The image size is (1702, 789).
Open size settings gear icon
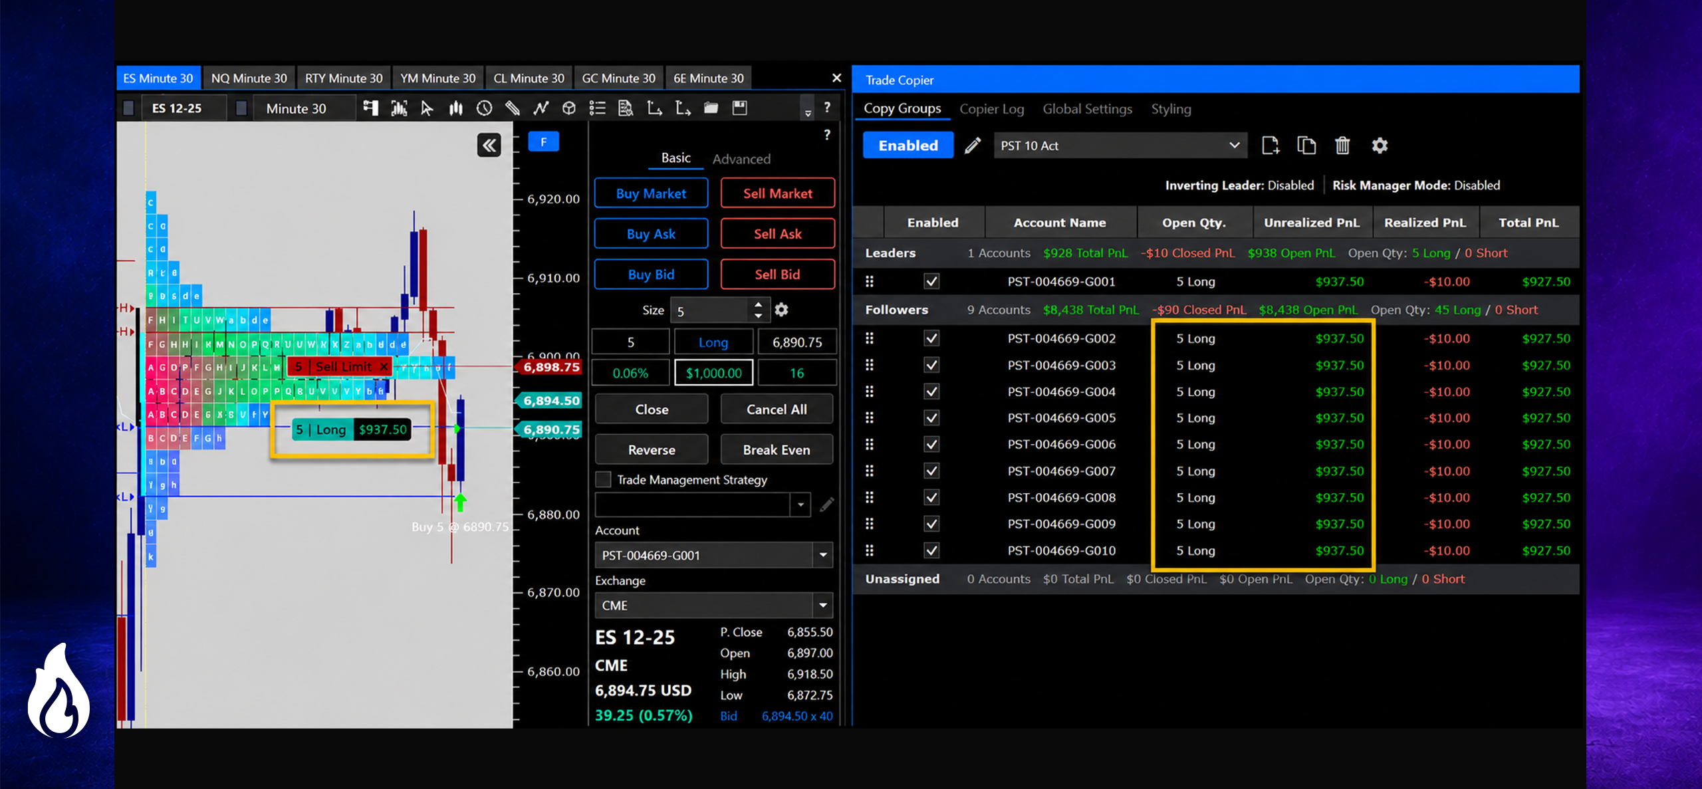781,310
